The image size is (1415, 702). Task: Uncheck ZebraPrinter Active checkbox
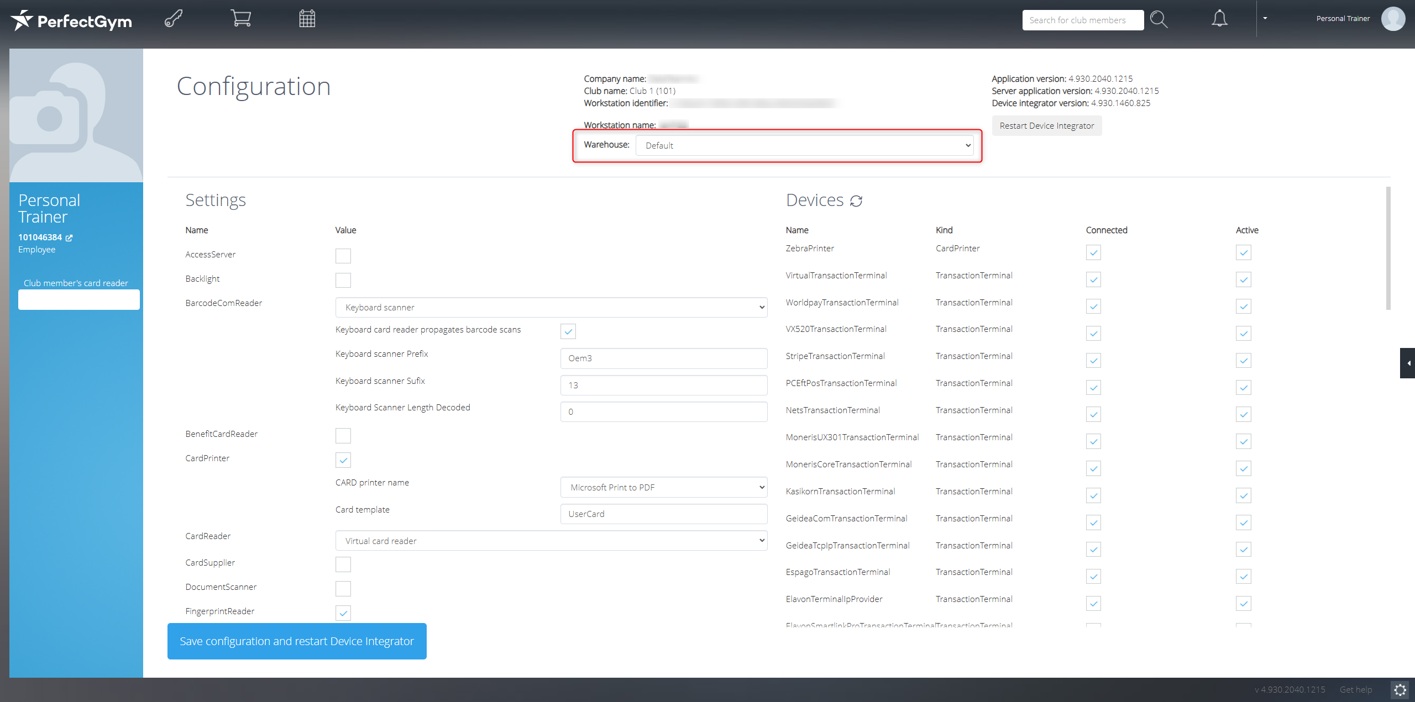click(1244, 252)
